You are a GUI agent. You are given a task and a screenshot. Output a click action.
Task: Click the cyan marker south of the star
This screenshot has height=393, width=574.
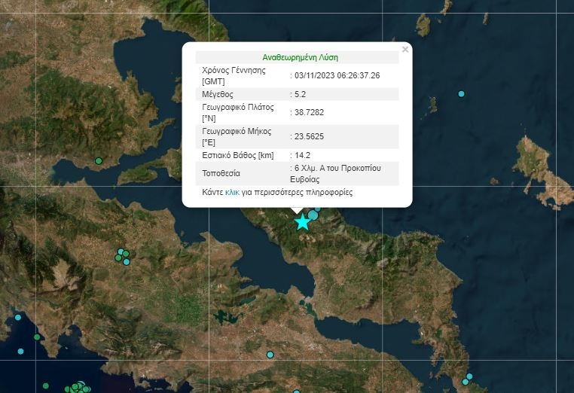(x=270, y=355)
